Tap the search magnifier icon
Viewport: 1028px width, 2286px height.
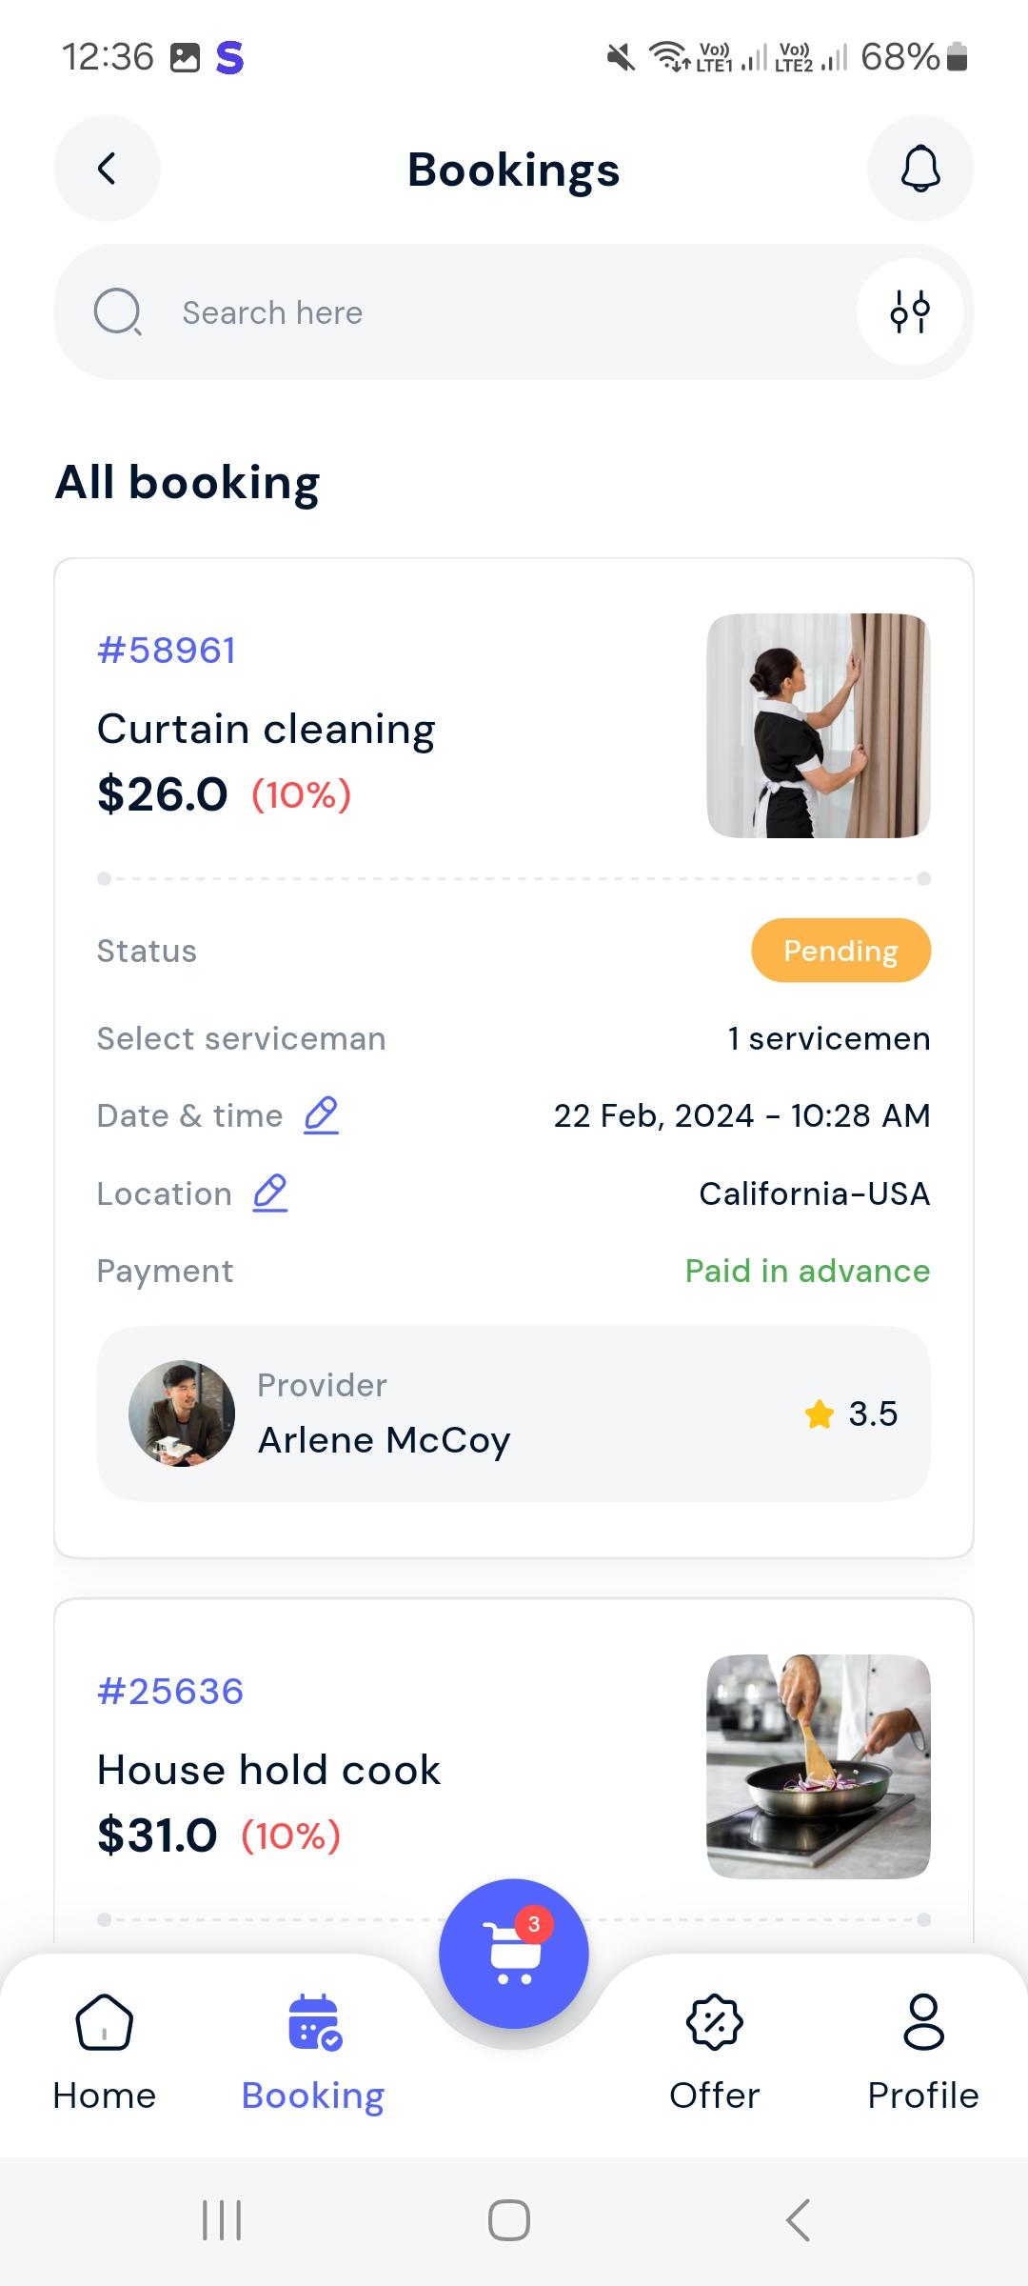118,311
